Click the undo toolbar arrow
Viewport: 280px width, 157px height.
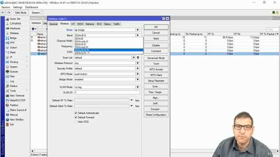tap(3, 13)
